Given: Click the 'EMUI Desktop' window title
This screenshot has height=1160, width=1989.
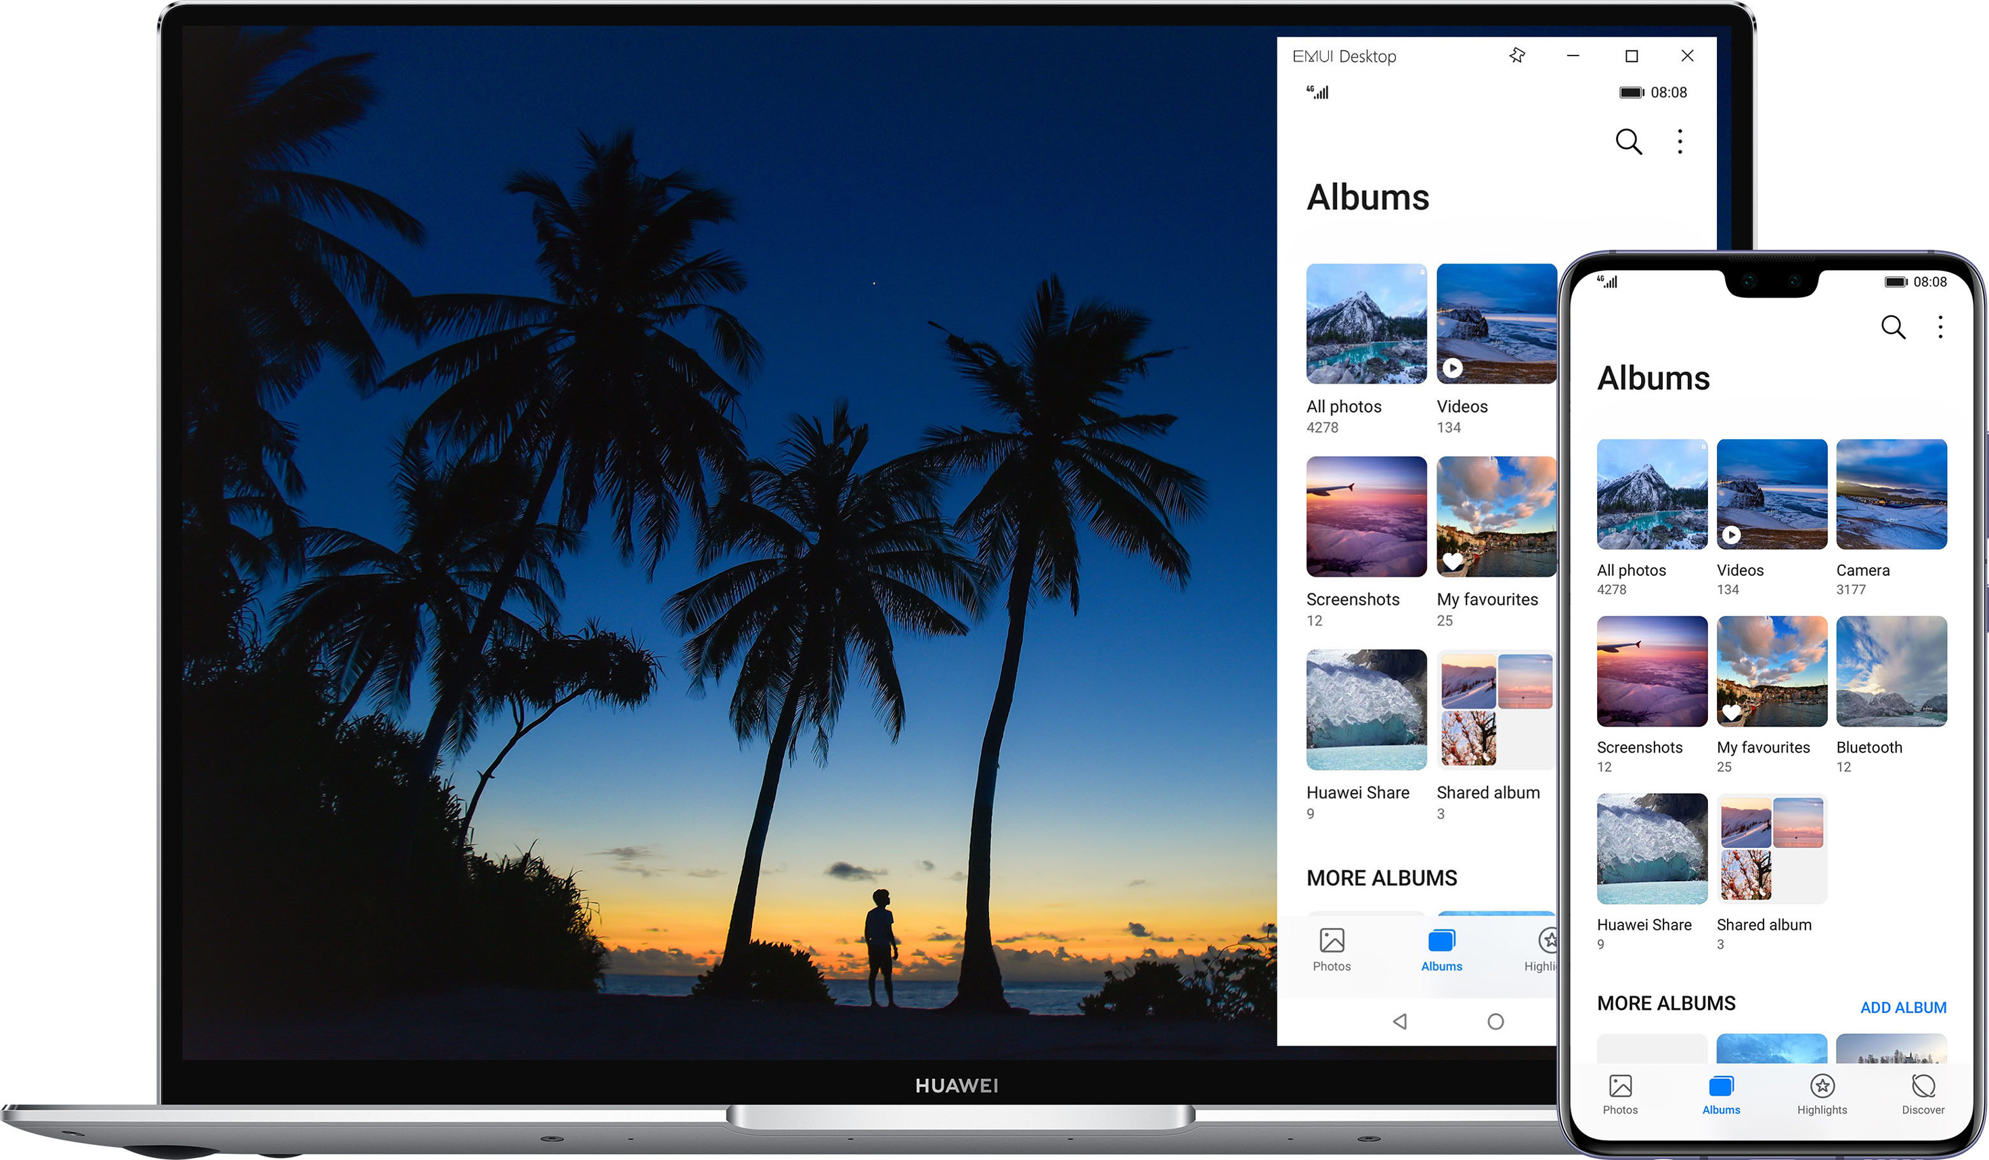Looking at the screenshot, I should pos(1343,57).
